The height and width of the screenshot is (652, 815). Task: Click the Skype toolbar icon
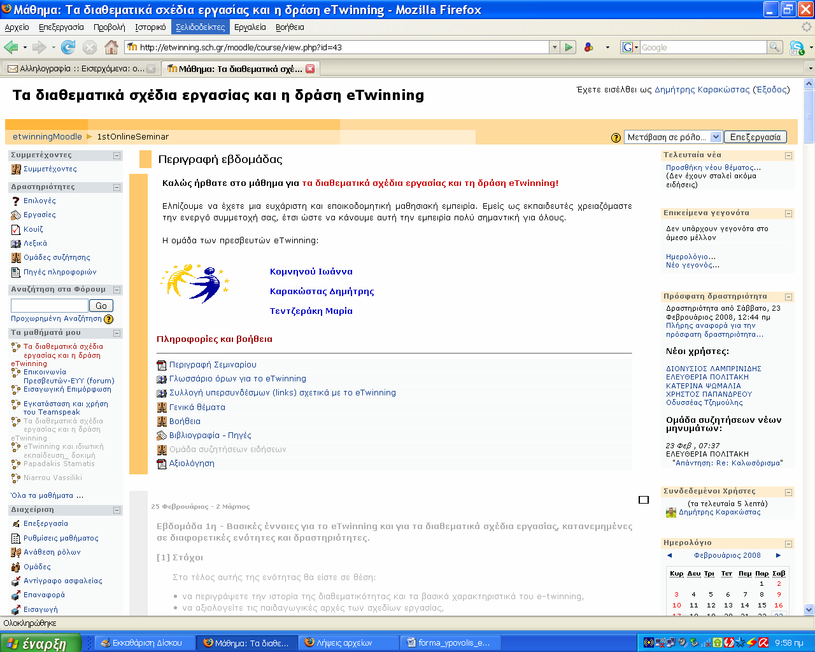(x=797, y=48)
